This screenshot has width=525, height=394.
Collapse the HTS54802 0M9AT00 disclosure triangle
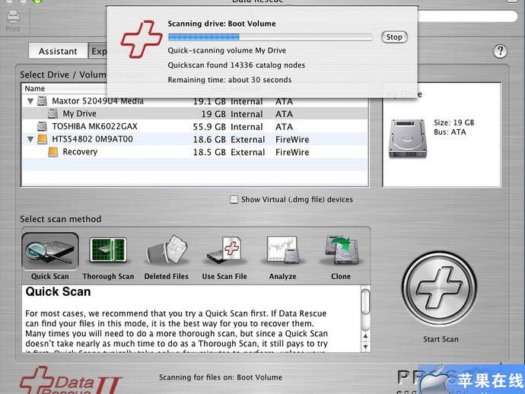(30, 139)
